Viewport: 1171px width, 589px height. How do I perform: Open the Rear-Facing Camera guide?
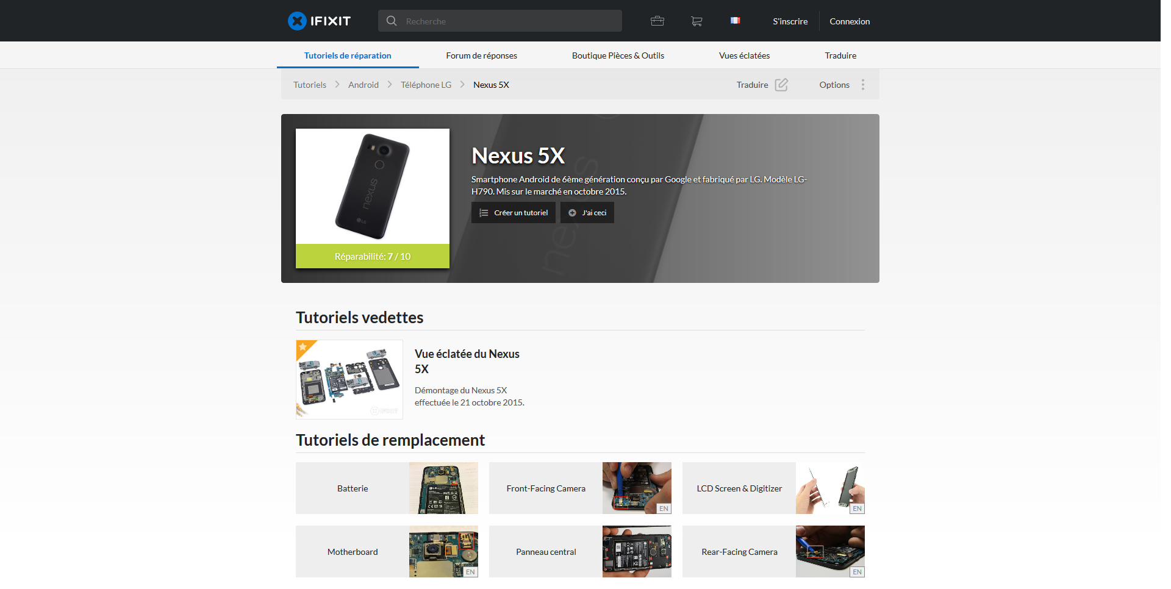point(739,551)
